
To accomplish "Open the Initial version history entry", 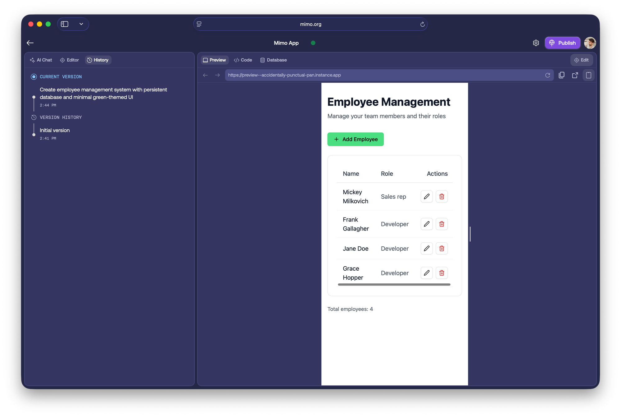I will pos(55,131).
